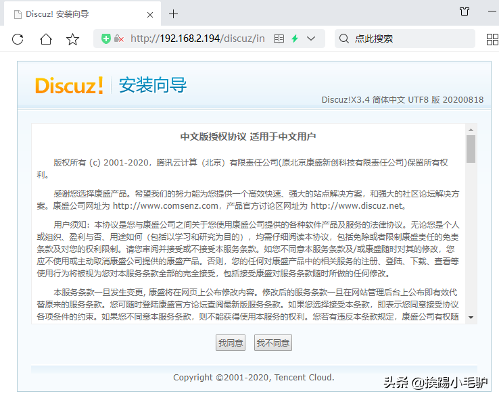Close the Discuz! 安装向导 tab
This screenshot has height=400, width=499.
pos(150,15)
